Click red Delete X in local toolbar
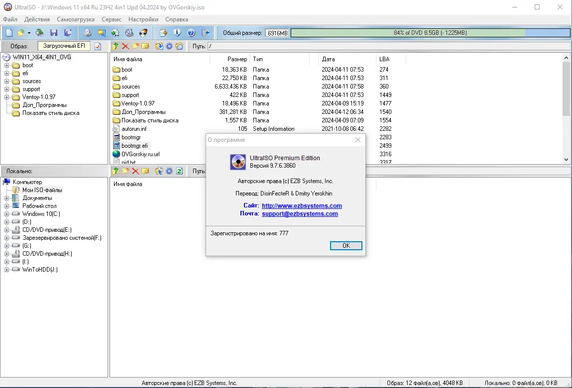Screen dimensions: 572x388 pos(135,171)
